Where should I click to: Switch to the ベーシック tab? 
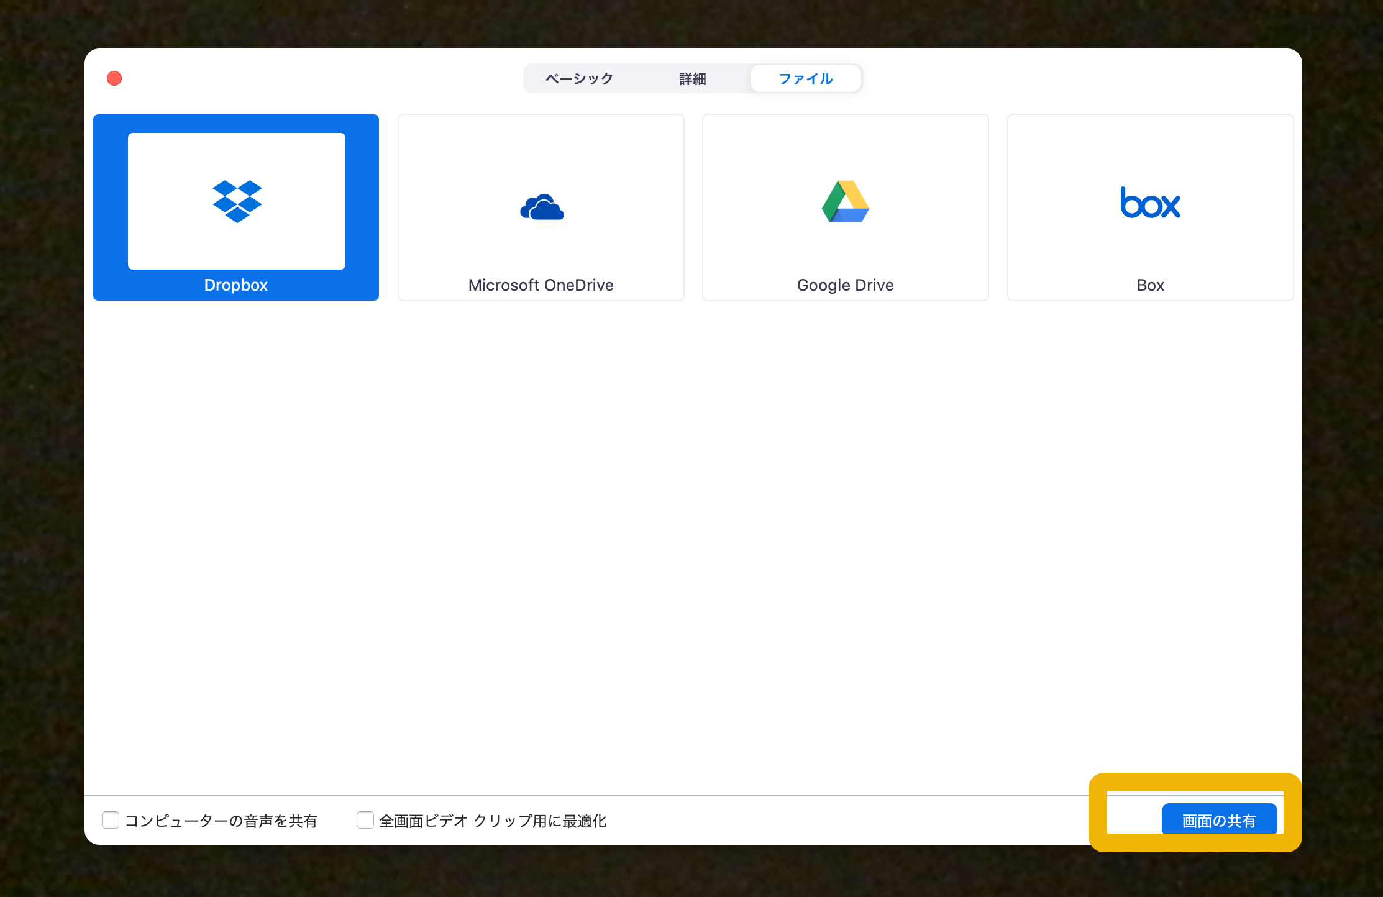(577, 78)
